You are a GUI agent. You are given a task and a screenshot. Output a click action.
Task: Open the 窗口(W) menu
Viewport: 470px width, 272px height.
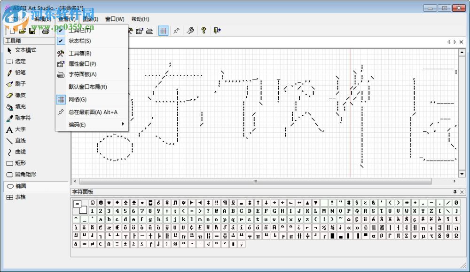pyautogui.click(x=112, y=18)
